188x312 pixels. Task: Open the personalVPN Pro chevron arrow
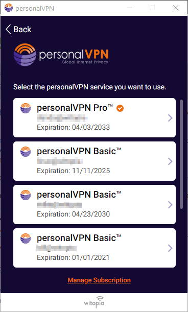[170, 118]
